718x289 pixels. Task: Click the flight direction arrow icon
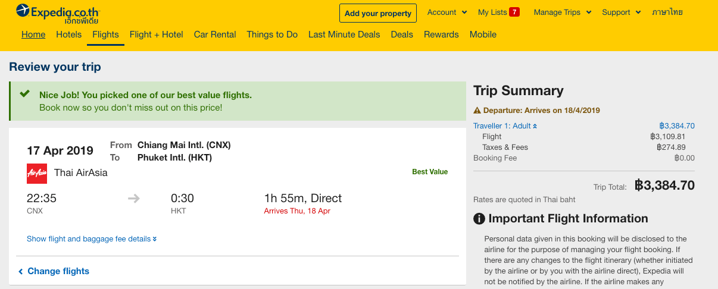pos(134,199)
